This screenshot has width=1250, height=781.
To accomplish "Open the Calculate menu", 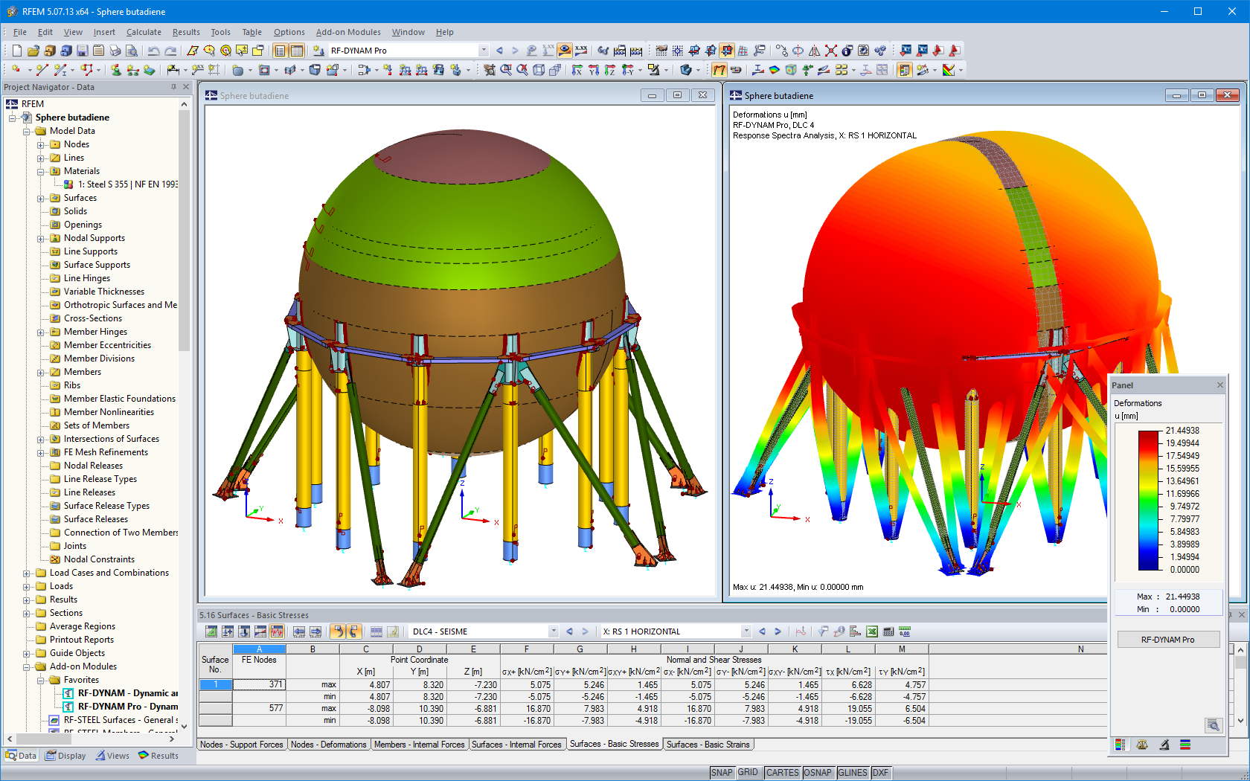I will [144, 32].
